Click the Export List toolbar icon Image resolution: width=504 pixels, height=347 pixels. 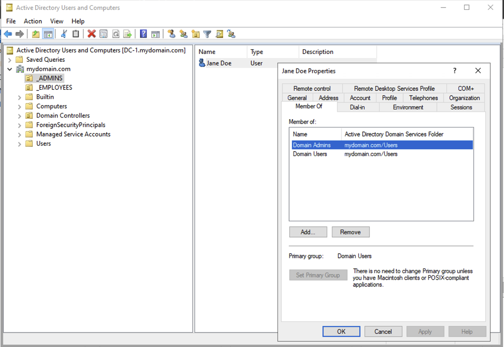point(128,34)
